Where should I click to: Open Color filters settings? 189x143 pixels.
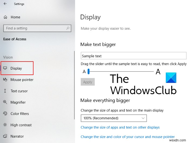[20, 114]
